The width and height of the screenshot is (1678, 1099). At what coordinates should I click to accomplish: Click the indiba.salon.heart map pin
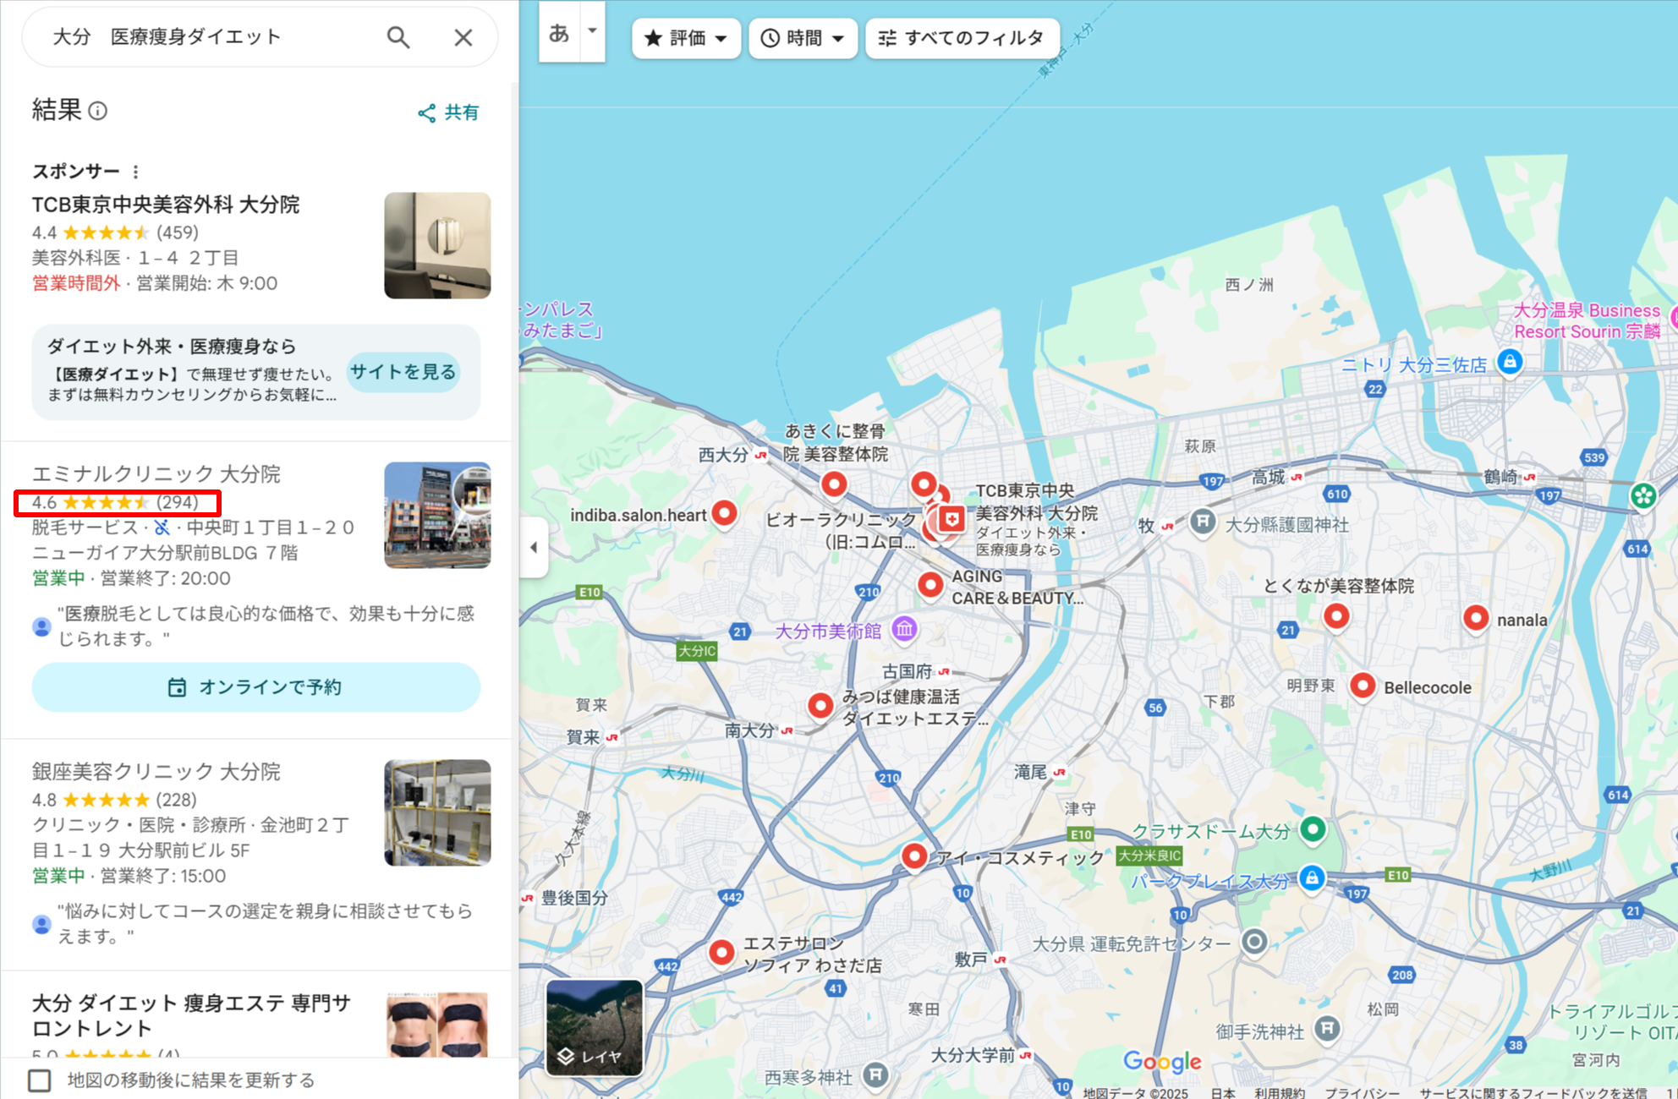(x=724, y=512)
